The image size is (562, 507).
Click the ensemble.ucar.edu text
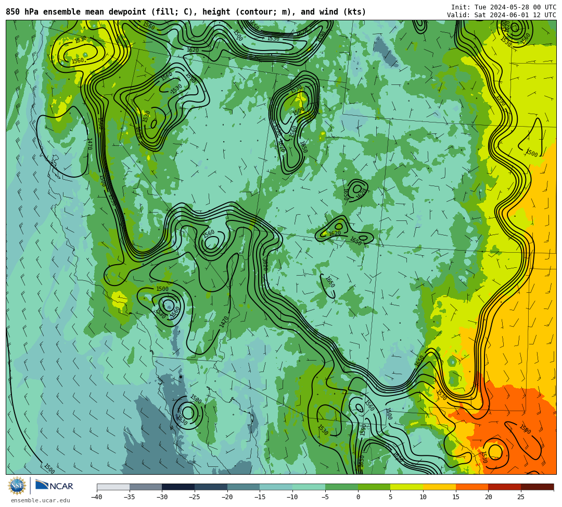41,500
